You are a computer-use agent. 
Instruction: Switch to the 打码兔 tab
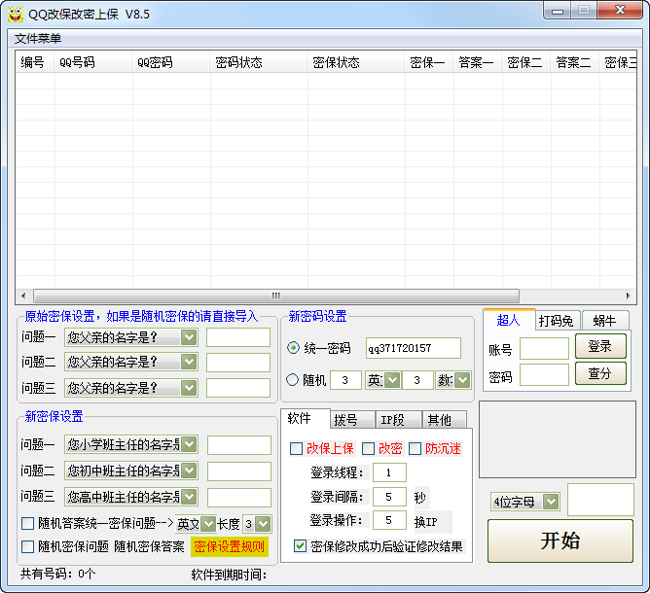point(557,321)
